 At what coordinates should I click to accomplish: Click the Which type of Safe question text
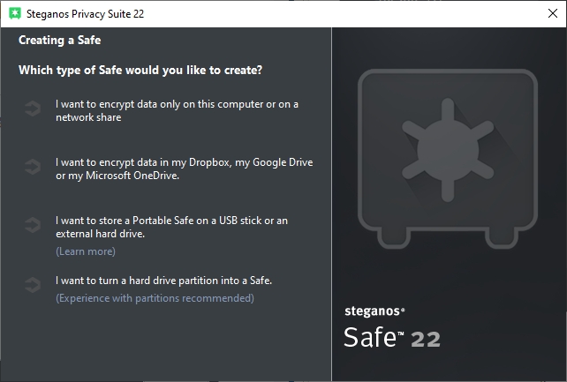pyautogui.click(x=140, y=71)
